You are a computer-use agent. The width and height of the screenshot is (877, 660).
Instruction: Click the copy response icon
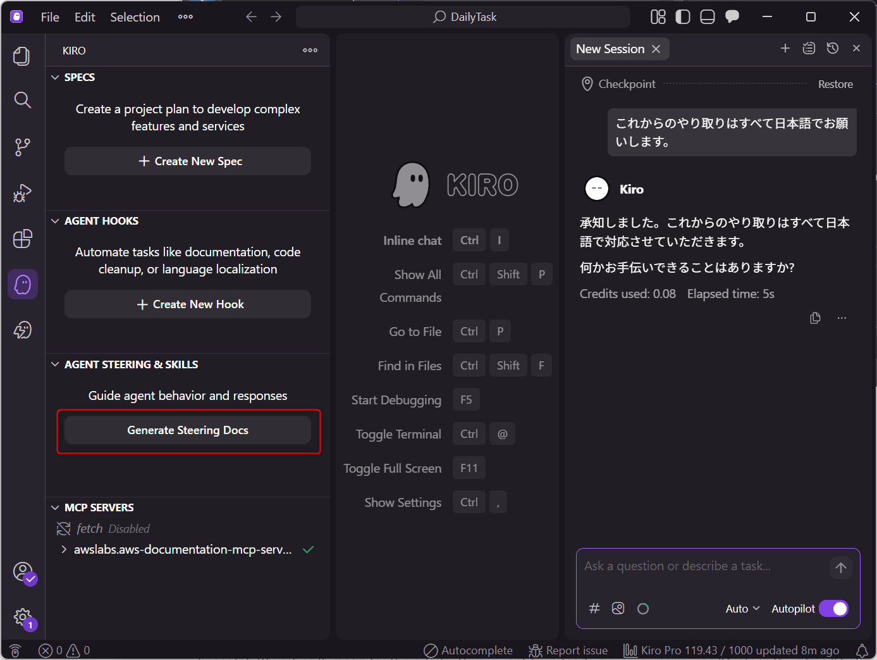(815, 318)
